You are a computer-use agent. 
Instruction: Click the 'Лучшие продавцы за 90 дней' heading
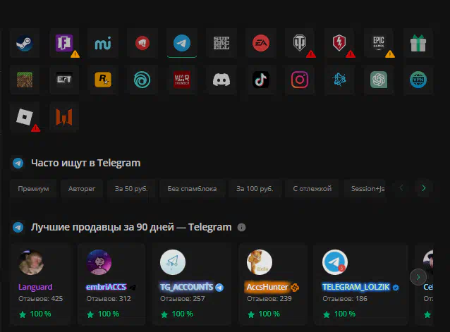(x=131, y=228)
